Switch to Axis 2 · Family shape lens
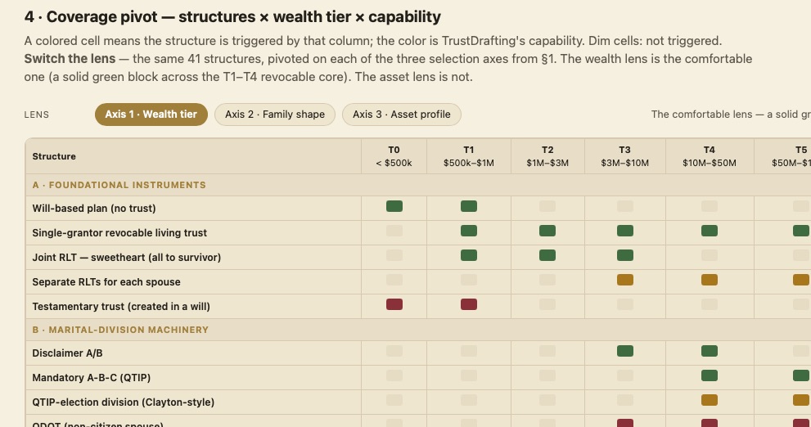The height and width of the screenshot is (427, 811). point(275,115)
